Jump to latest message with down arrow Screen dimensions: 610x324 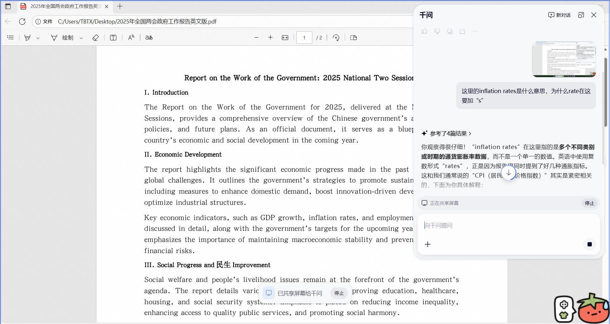pyautogui.click(x=509, y=173)
